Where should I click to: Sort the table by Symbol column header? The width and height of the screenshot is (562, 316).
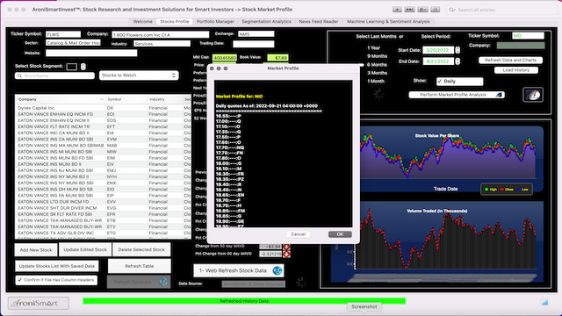point(126,99)
